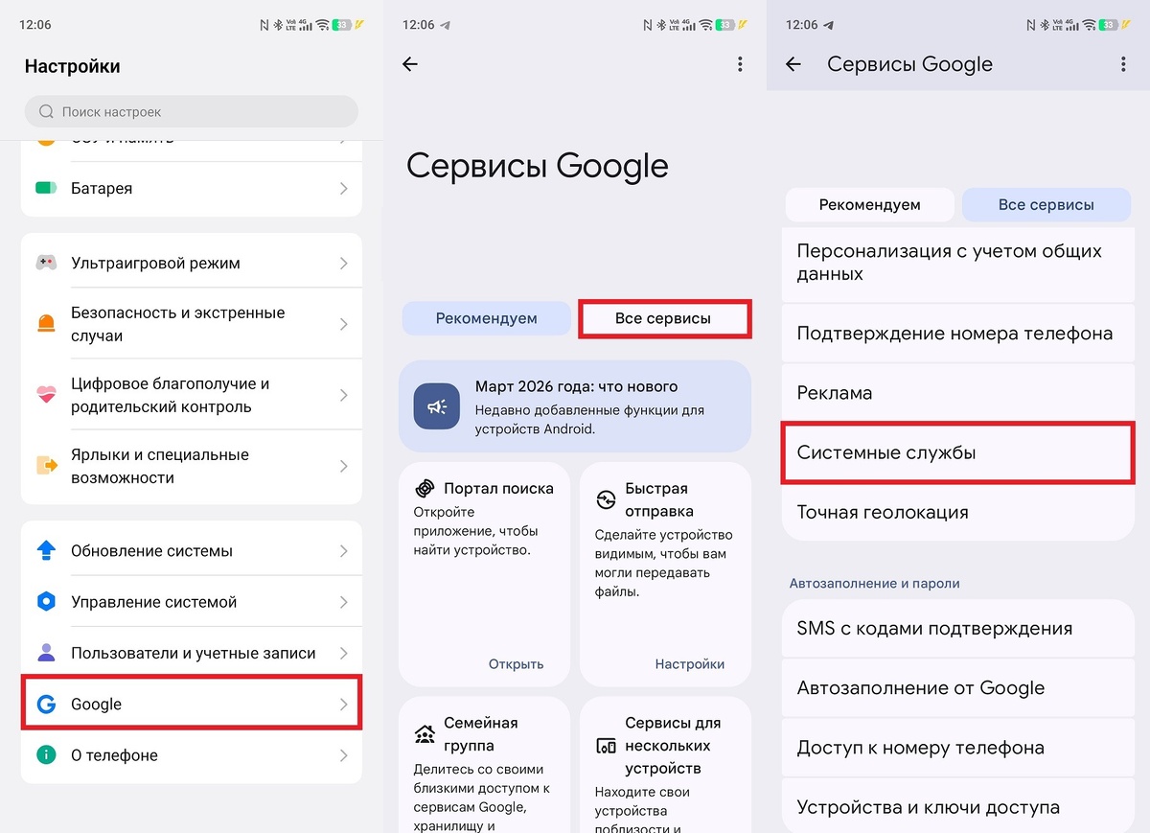Open chevron for Пользователи и учетные записи
The height and width of the screenshot is (833, 1150).
[x=343, y=653]
